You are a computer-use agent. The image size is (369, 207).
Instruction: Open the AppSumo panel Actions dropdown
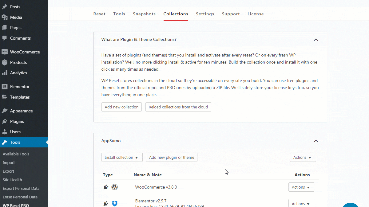click(303, 157)
